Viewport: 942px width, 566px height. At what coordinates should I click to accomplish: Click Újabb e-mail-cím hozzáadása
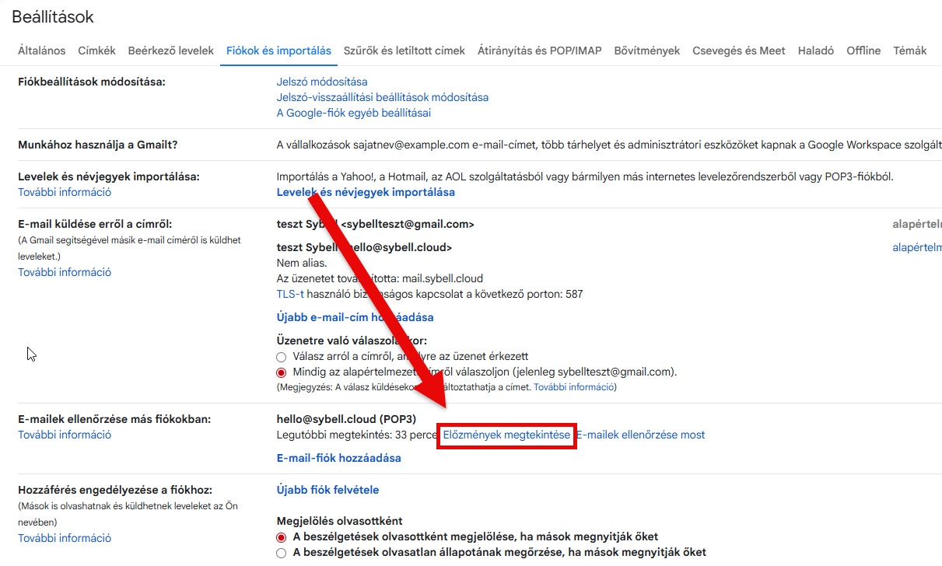point(355,317)
